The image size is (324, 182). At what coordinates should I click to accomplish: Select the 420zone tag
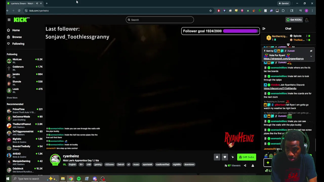pyautogui.click(x=110, y=165)
